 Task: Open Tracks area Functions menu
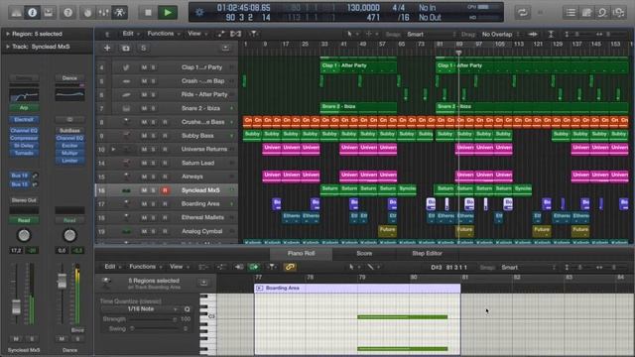coord(163,34)
